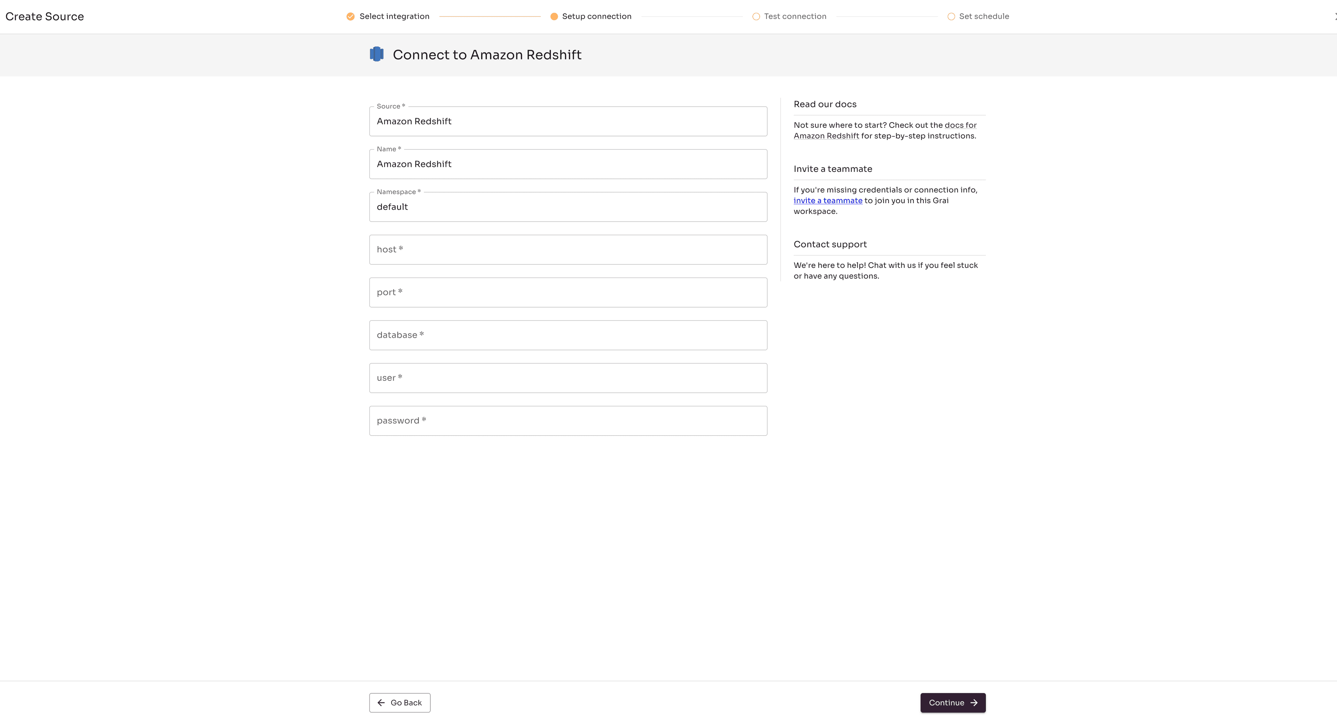Click the arrow icon inside Continue button
This screenshot has height=724, width=1337.
pos(974,702)
